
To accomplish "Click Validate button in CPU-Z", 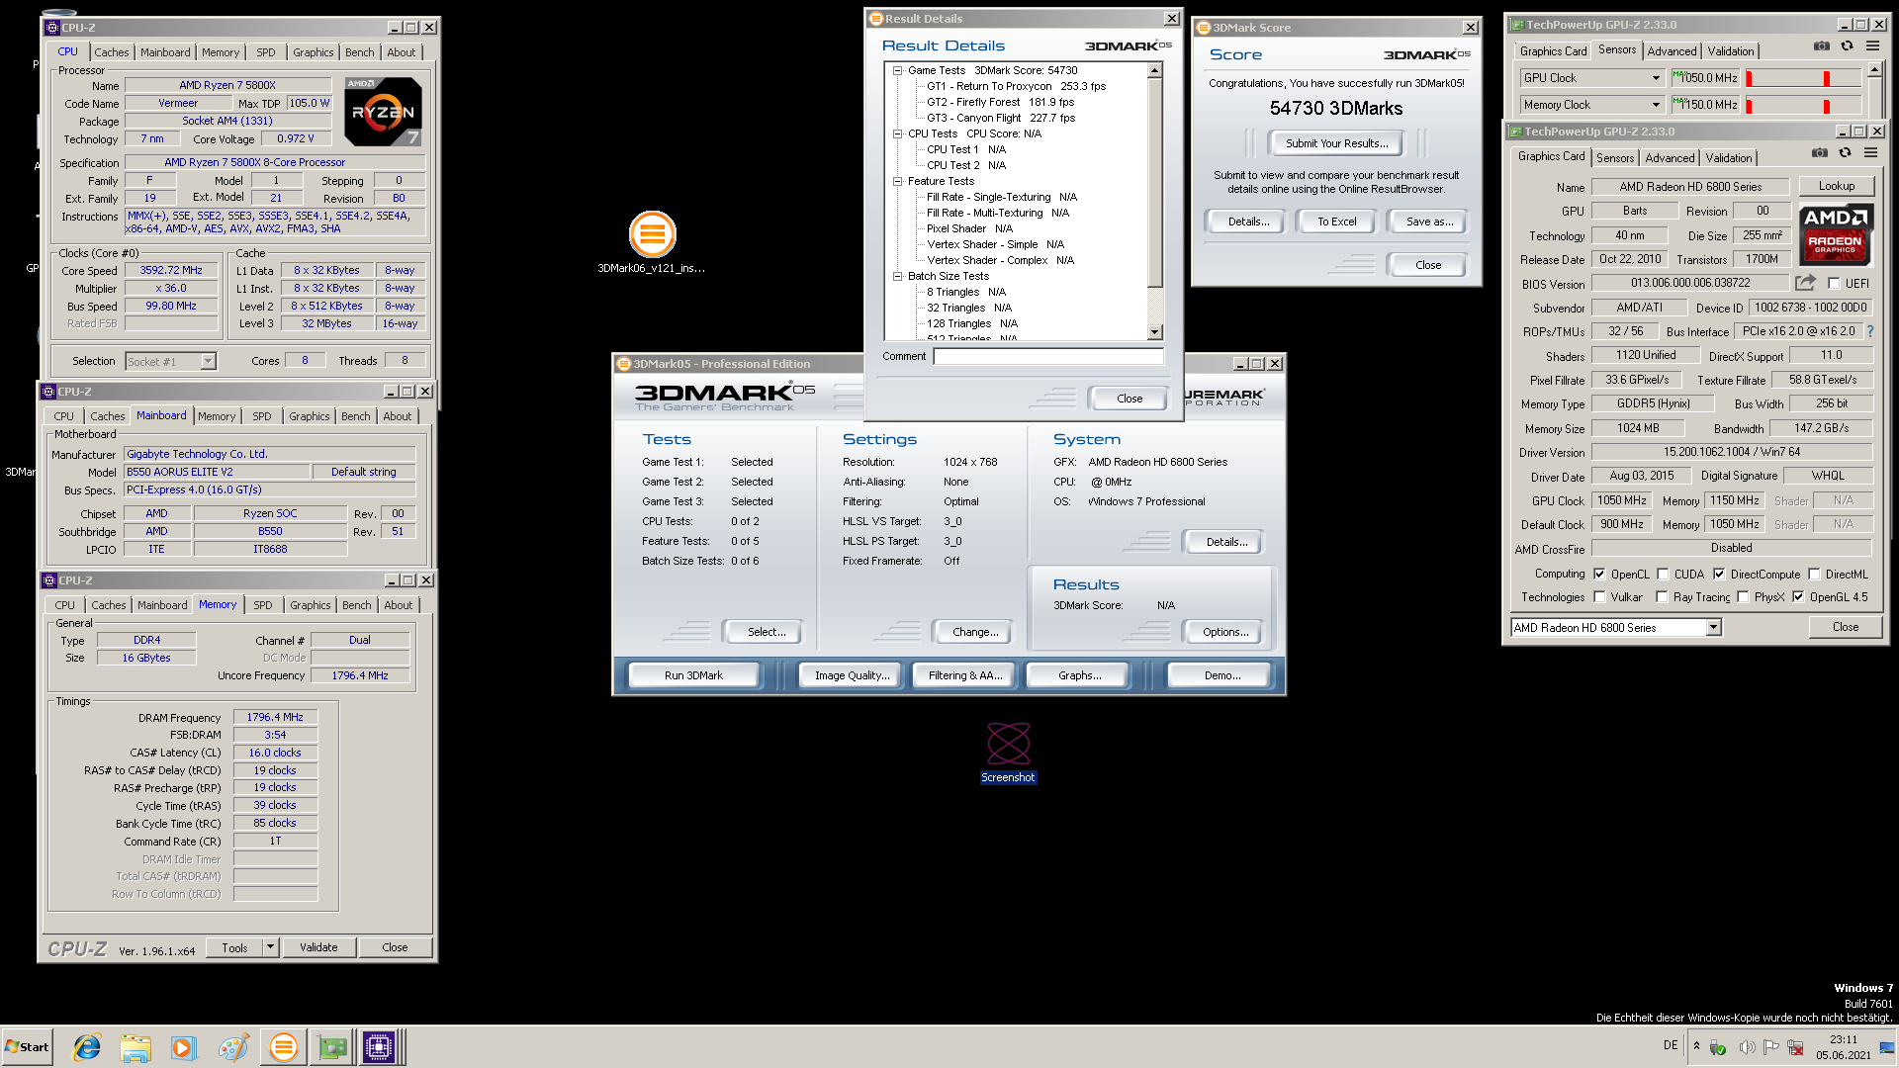I will click(318, 947).
